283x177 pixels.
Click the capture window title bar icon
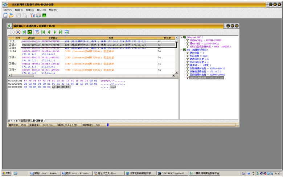point(10,26)
